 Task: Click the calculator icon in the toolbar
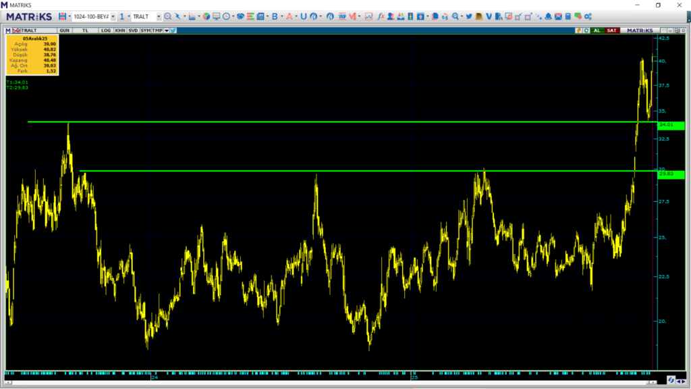coord(568,16)
